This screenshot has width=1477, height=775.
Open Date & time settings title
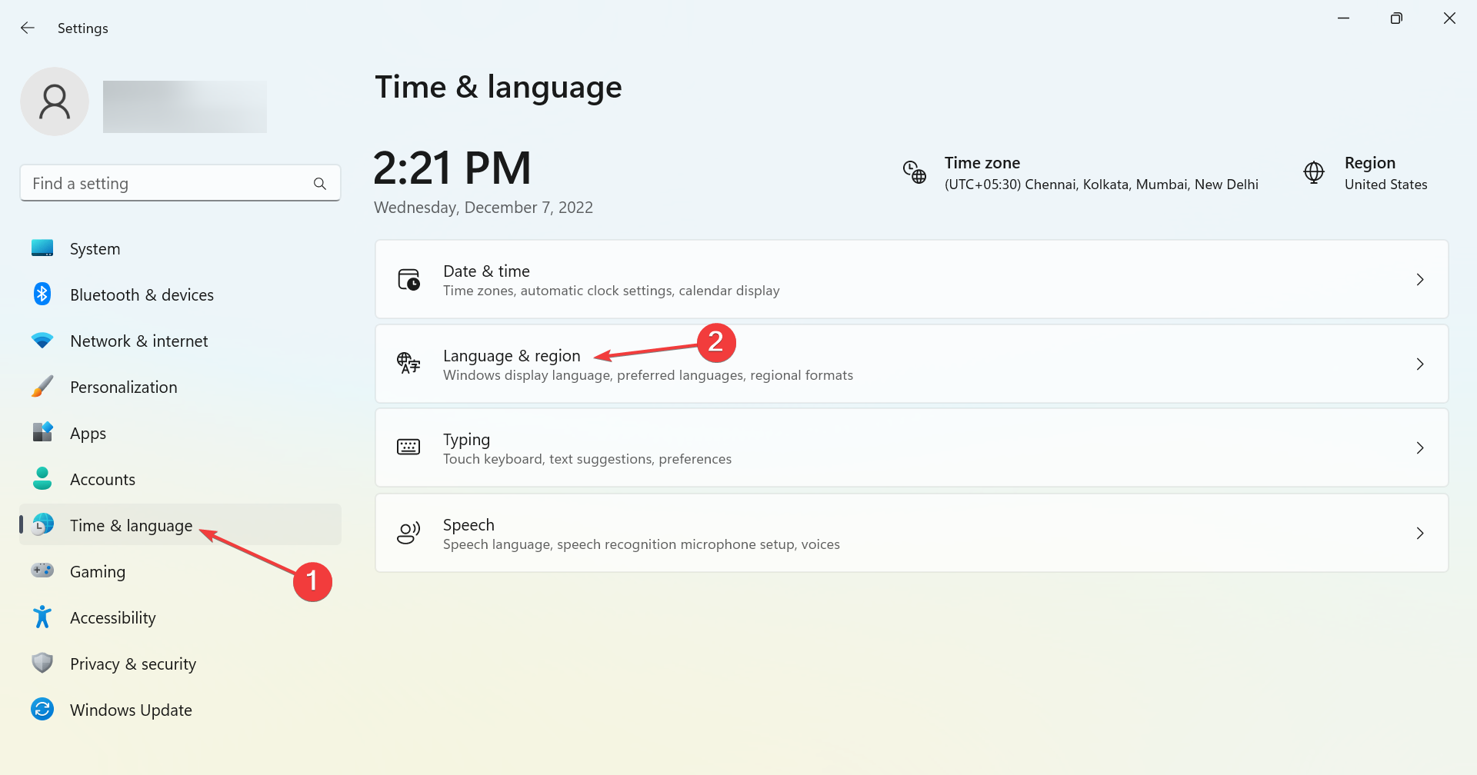pos(486,271)
